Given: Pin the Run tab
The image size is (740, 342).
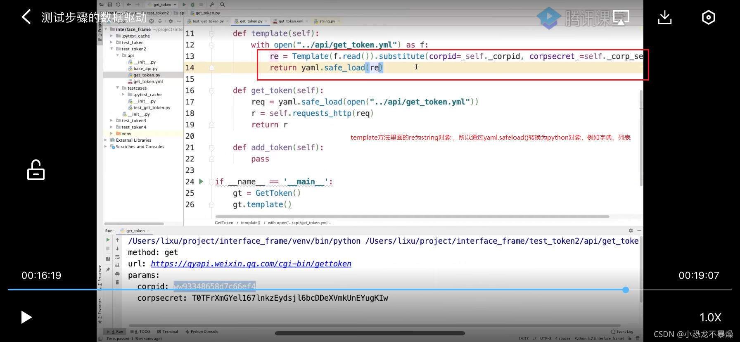Looking at the screenshot, I should [108, 269].
